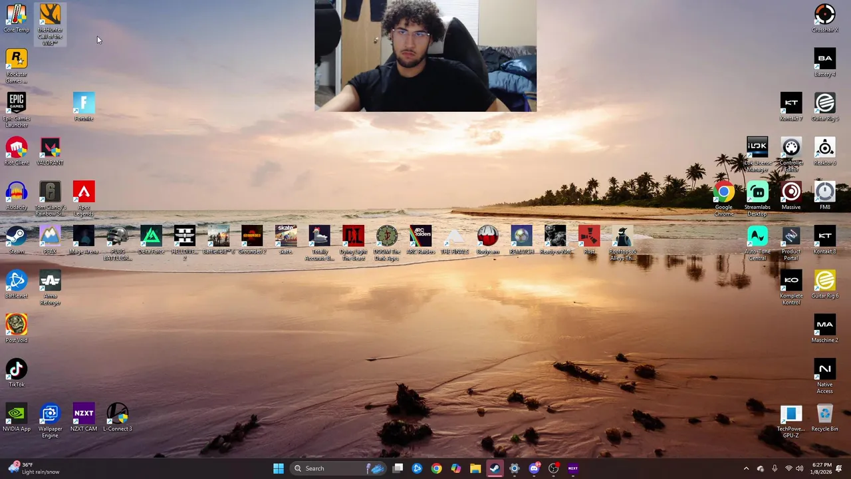Image resolution: width=851 pixels, height=479 pixels.
Task: Launch VALORANT from the desktop
Action: click(x=50, y=152)
